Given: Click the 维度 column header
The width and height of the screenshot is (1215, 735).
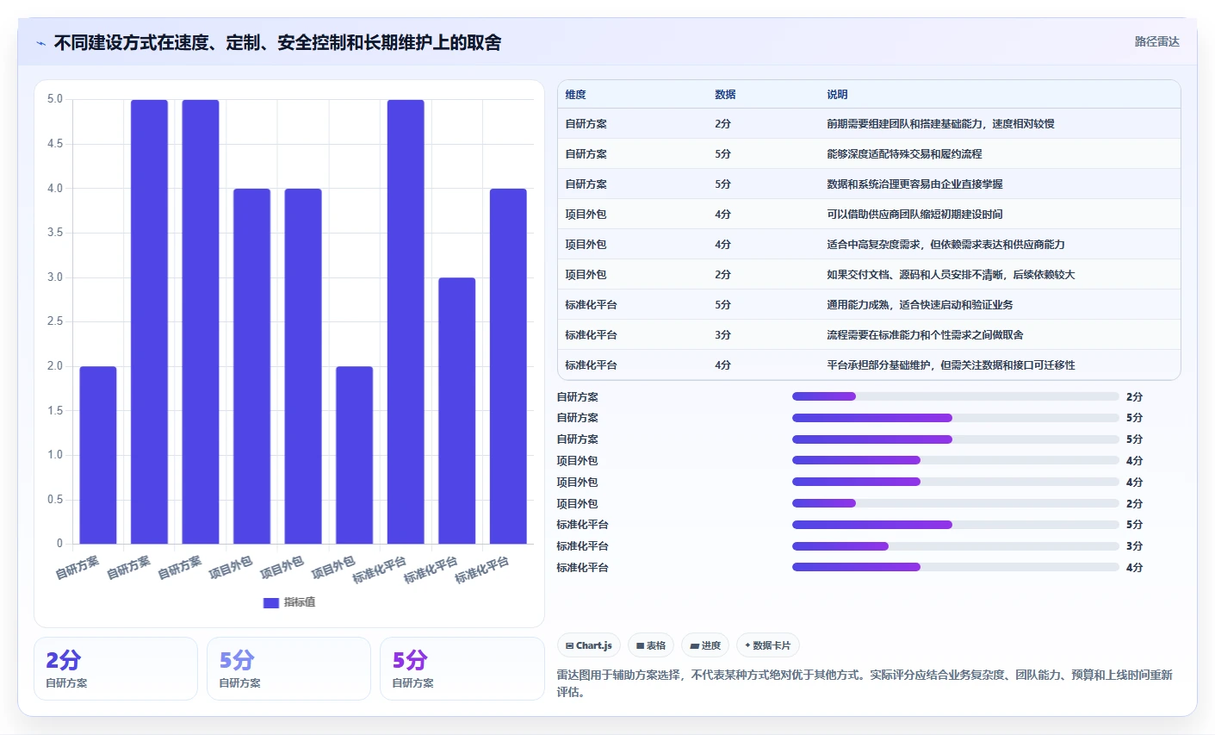Looking at the screenshot, I should [x=575, y=95].
